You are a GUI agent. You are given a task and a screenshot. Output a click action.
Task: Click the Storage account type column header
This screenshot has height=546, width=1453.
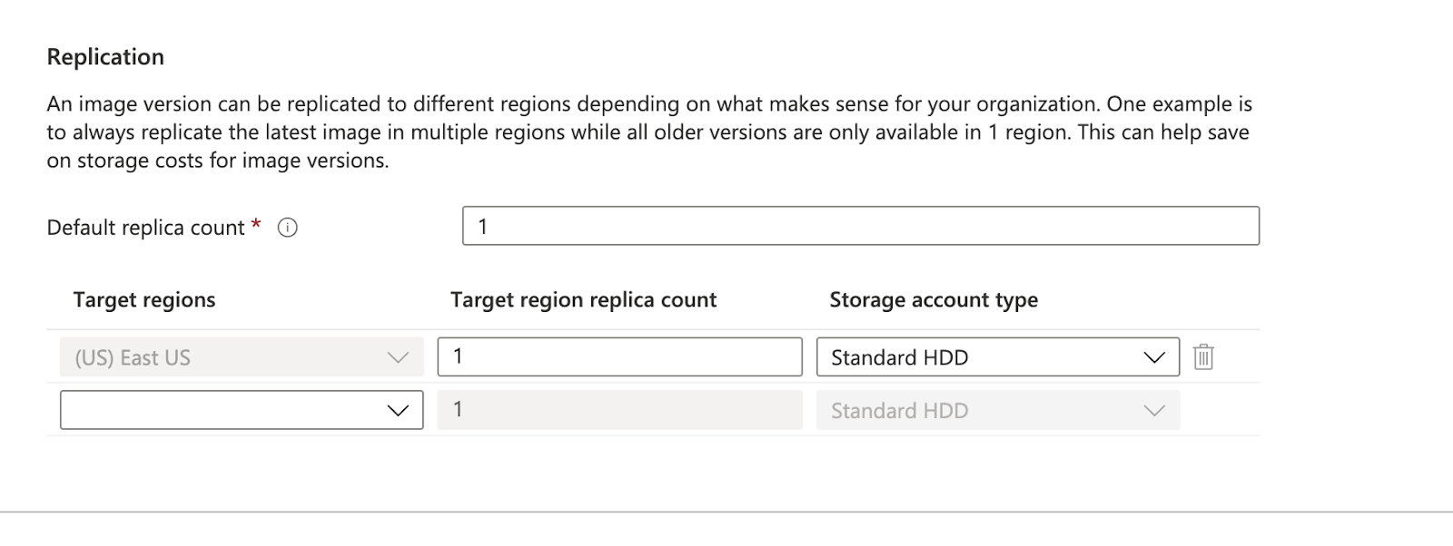tap(934, 299)
